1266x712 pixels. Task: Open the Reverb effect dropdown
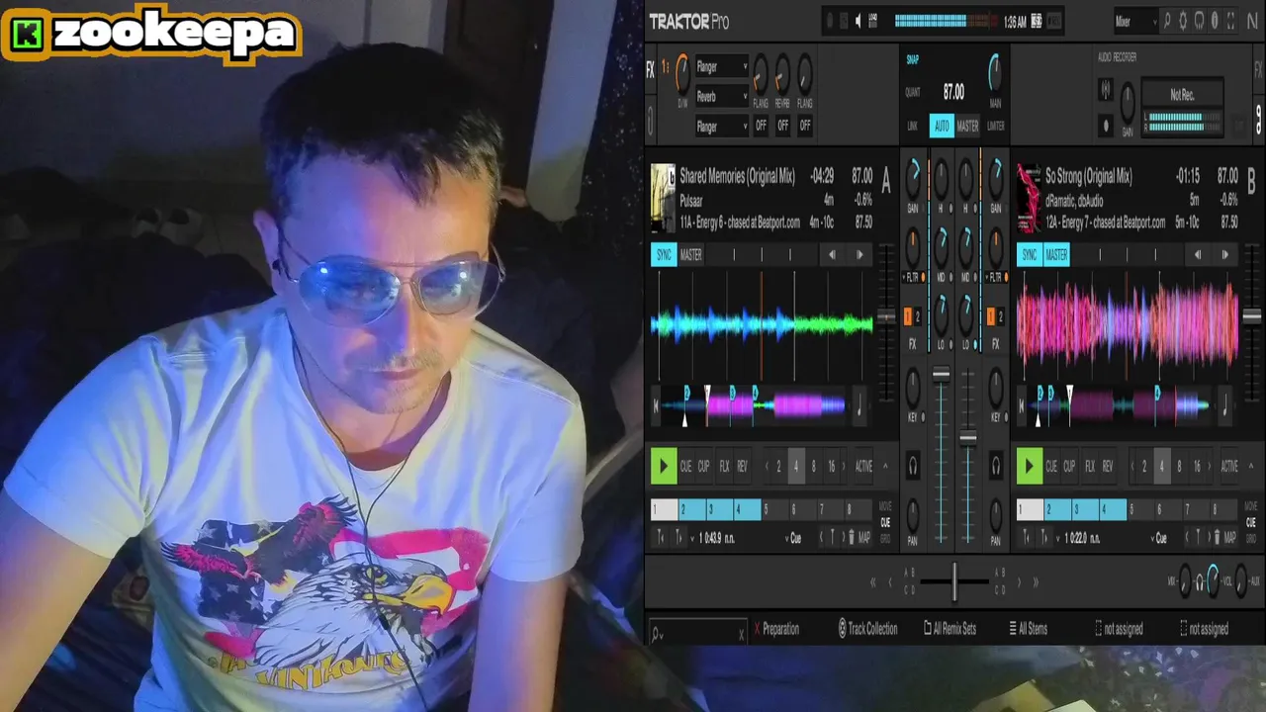(721, 97)
